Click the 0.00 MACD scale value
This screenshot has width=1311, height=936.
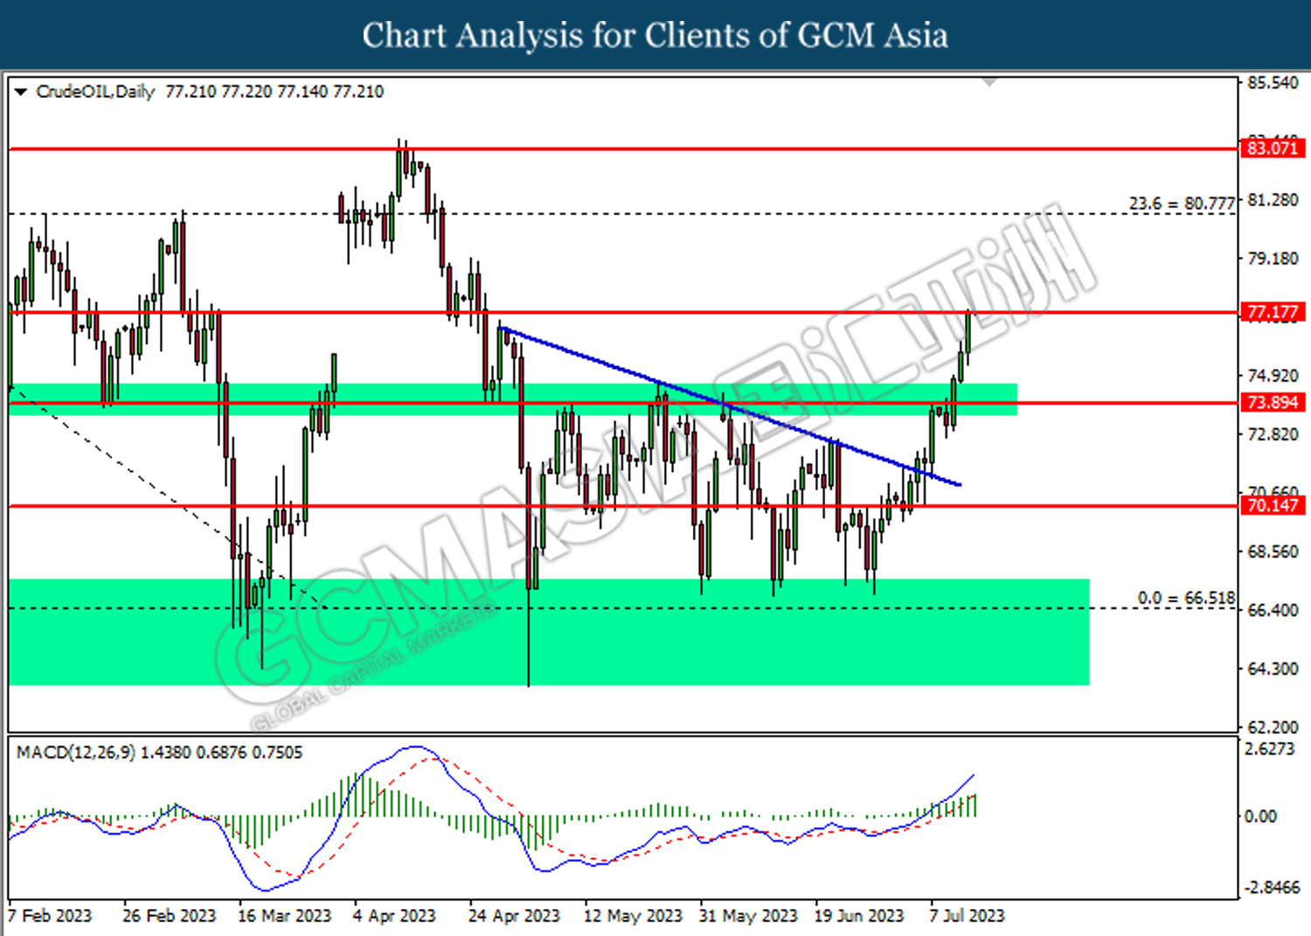click(x=1260, y=816)
